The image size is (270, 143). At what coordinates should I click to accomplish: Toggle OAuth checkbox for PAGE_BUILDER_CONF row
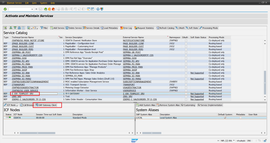[x=186, y=44]
